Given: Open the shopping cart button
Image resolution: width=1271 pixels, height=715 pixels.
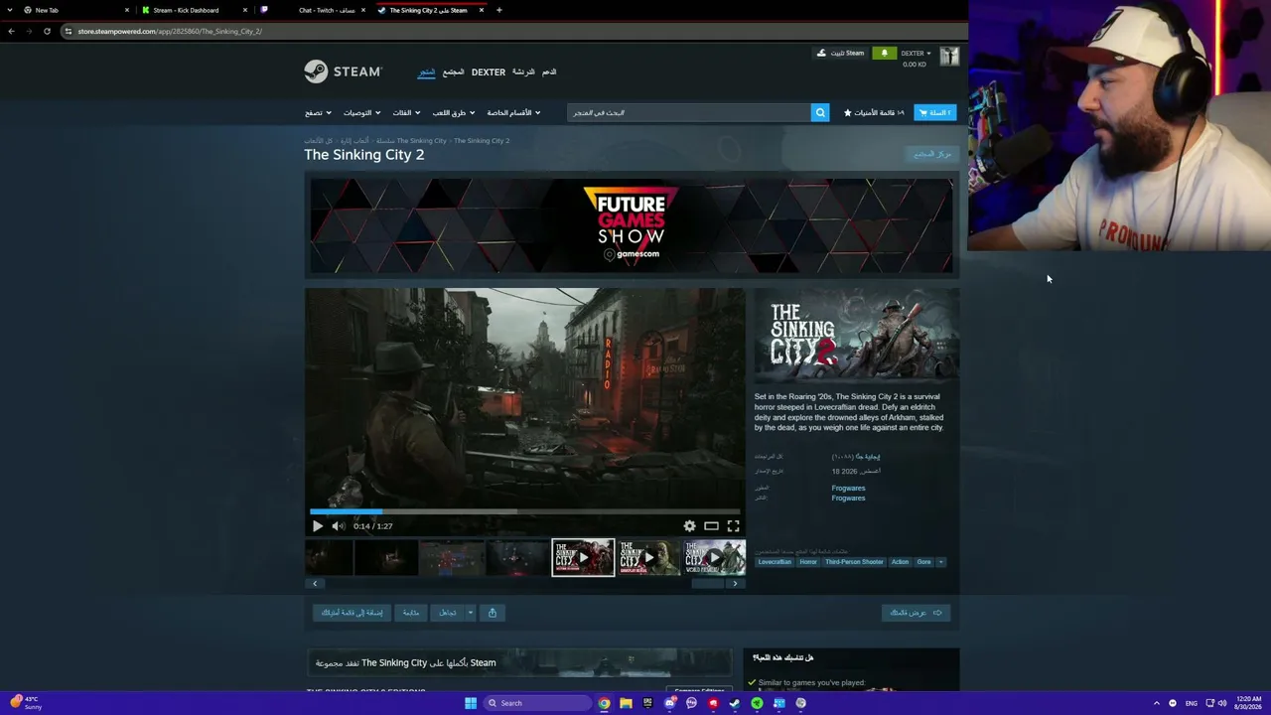Looking at the screenshot, I should 934,112.
